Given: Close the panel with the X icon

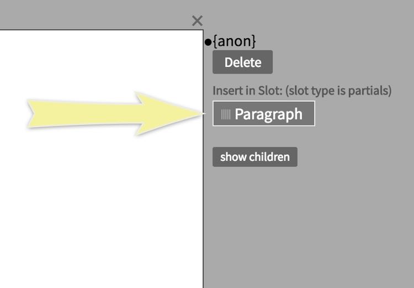Looking at the screenshot, I should 197,21.
